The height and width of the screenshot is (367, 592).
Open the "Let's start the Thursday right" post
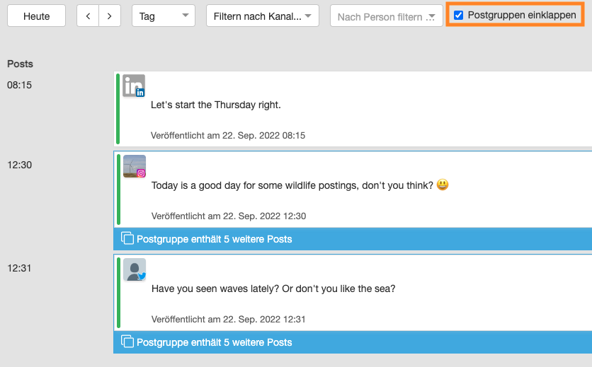216,105
